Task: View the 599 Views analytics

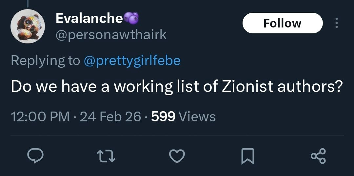Action: pyautogui.click(x=184, y=116)
